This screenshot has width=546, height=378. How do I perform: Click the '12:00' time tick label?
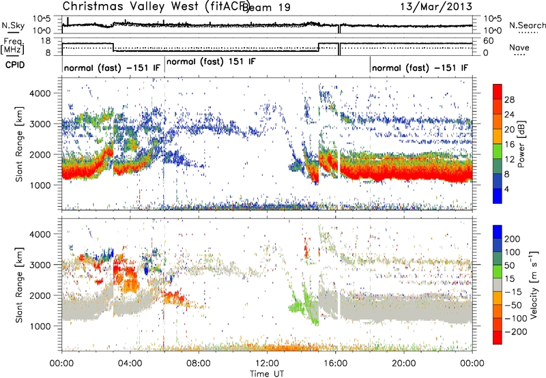tap(267, 364)
